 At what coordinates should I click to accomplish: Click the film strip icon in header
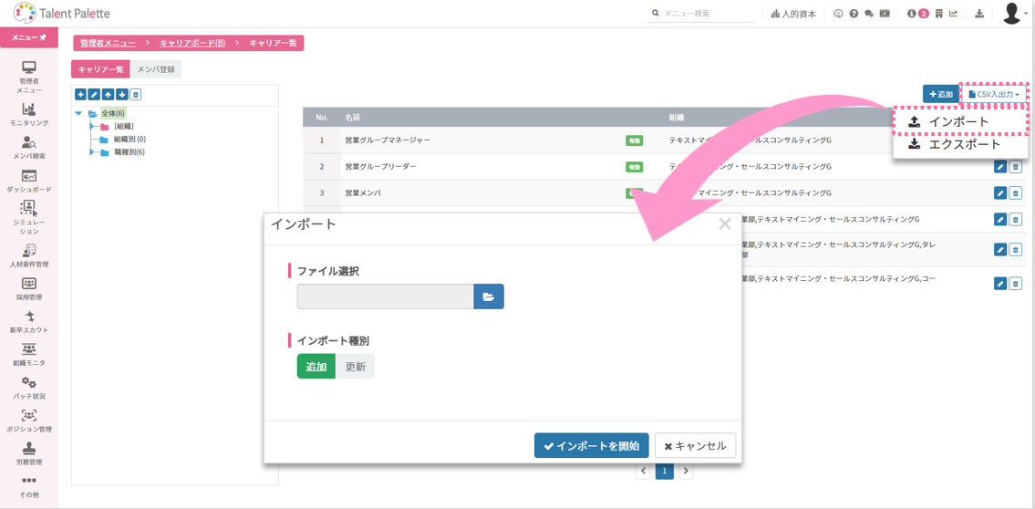[x=885, y=13]
